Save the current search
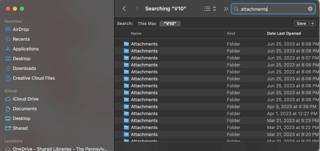Viewport: 320px width, 151px height. pyautogui.click(x=301, y=23)
